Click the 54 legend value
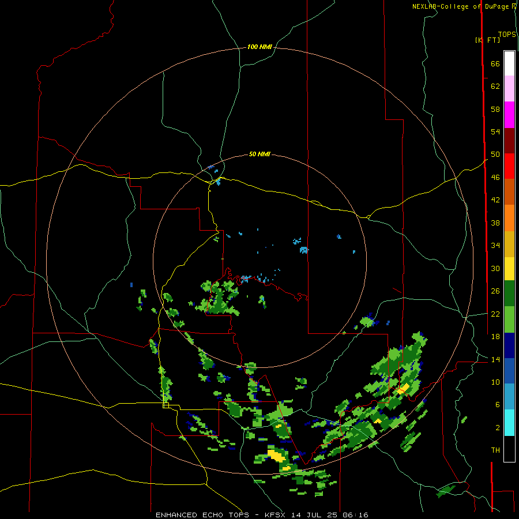The height and width of the screenshot is (519, 519). [495, 131]
